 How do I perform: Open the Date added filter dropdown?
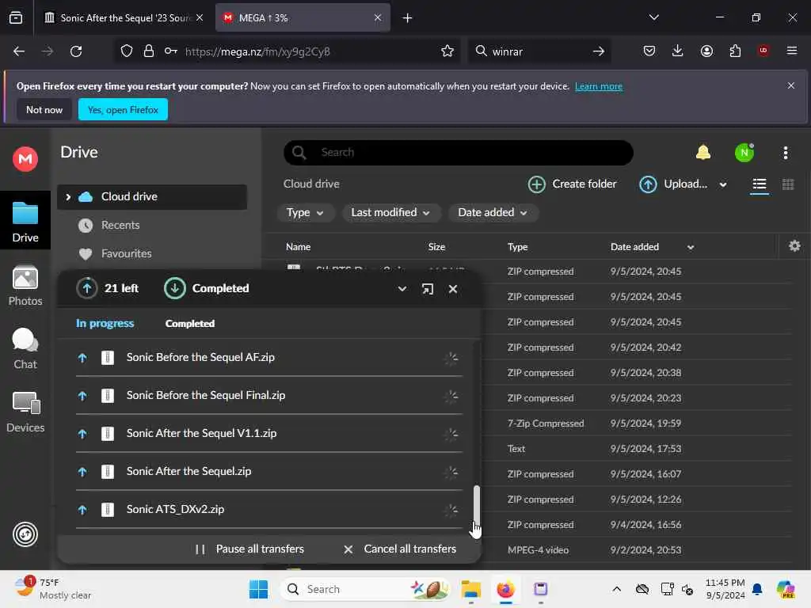pyautogui.click(x=493, y=212)
